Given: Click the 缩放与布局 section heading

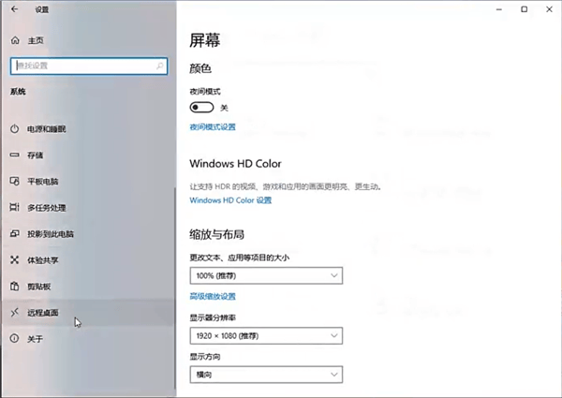Looking at the screenshot, I should tap(217, 234).
